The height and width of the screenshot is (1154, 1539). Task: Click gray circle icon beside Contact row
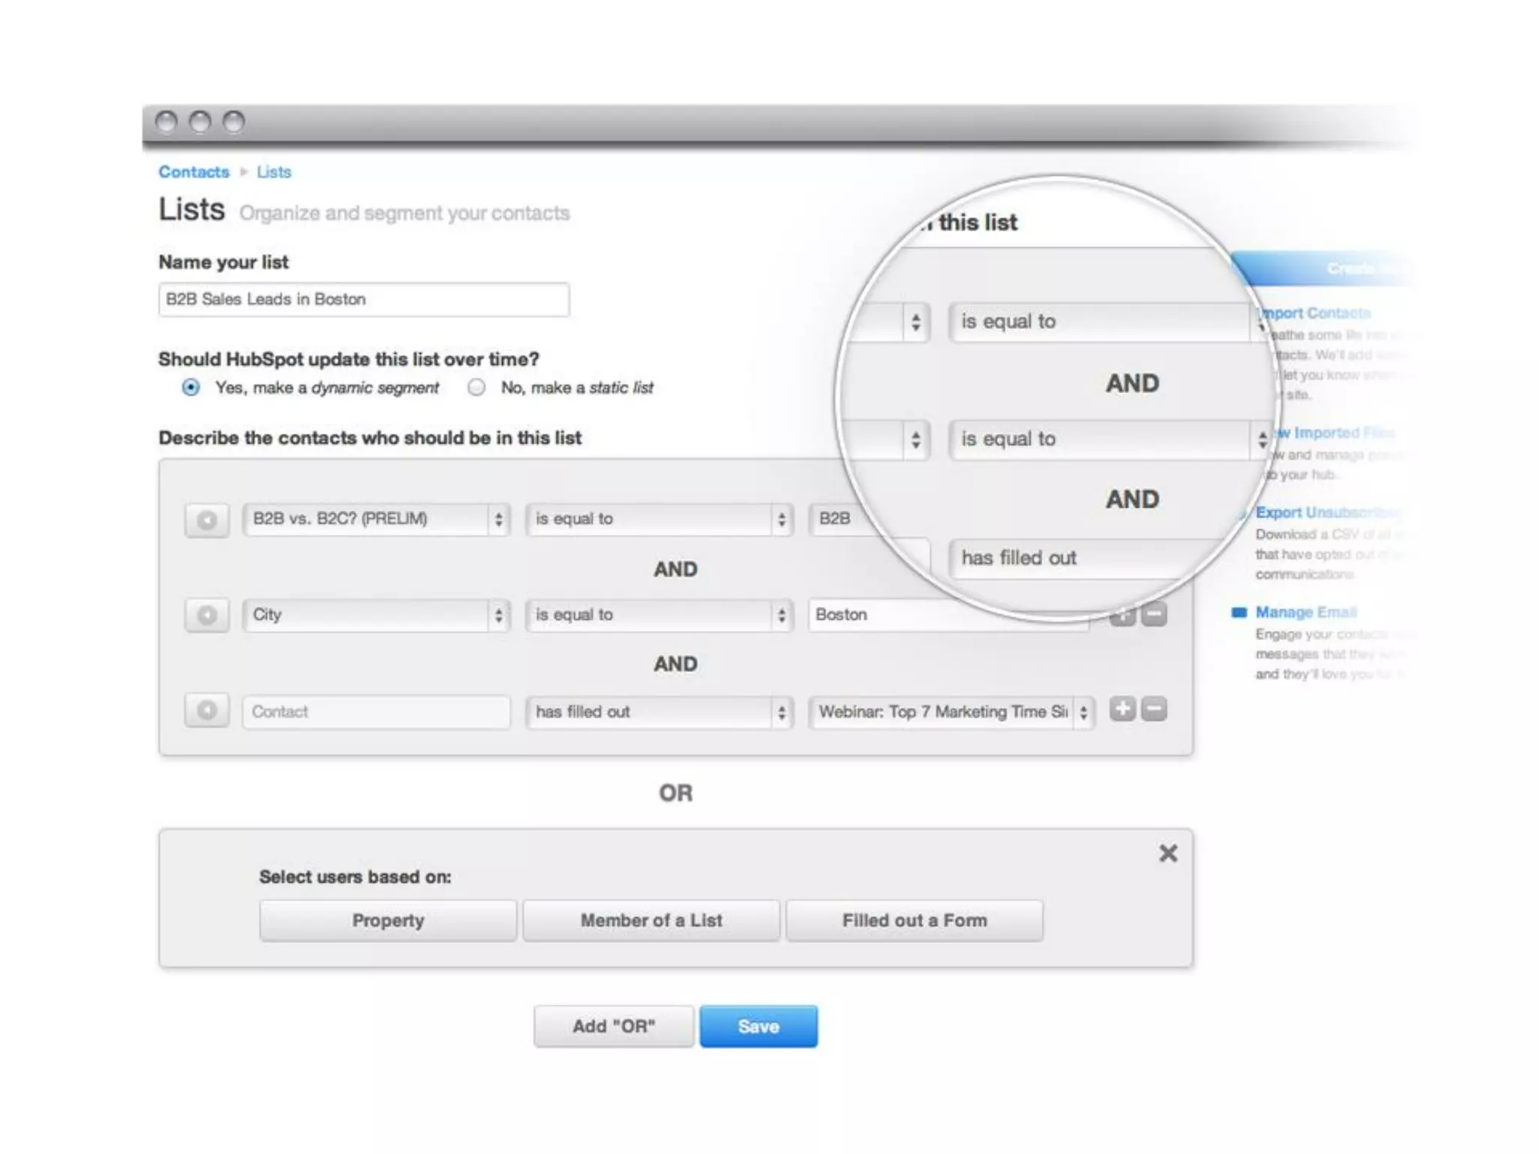[207, 711]
